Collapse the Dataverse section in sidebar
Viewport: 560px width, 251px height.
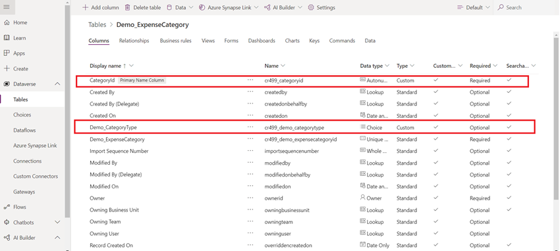pos(57,84)
